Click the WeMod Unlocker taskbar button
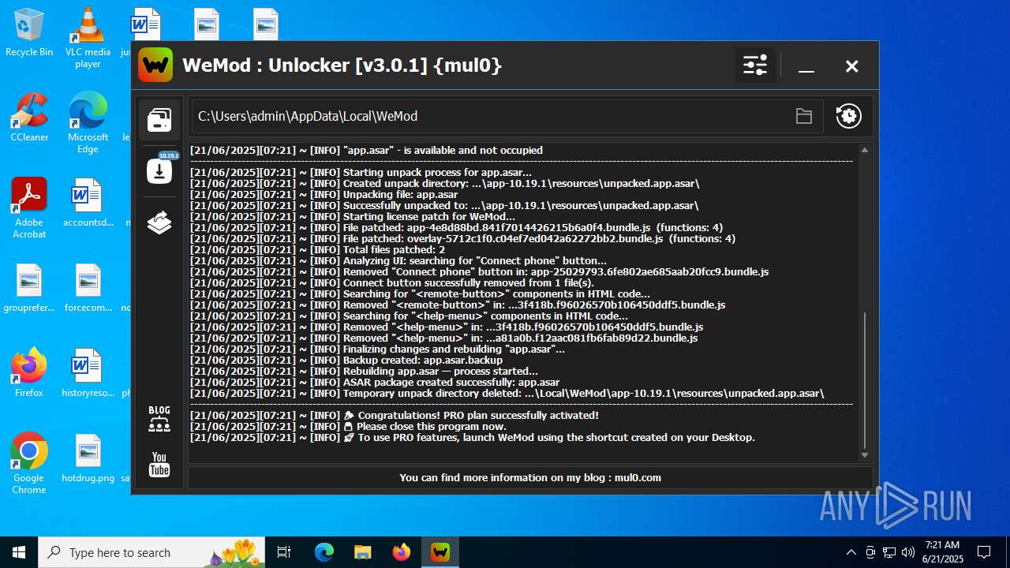Viewport: 1010px width, 568px height. coord(440,552)
